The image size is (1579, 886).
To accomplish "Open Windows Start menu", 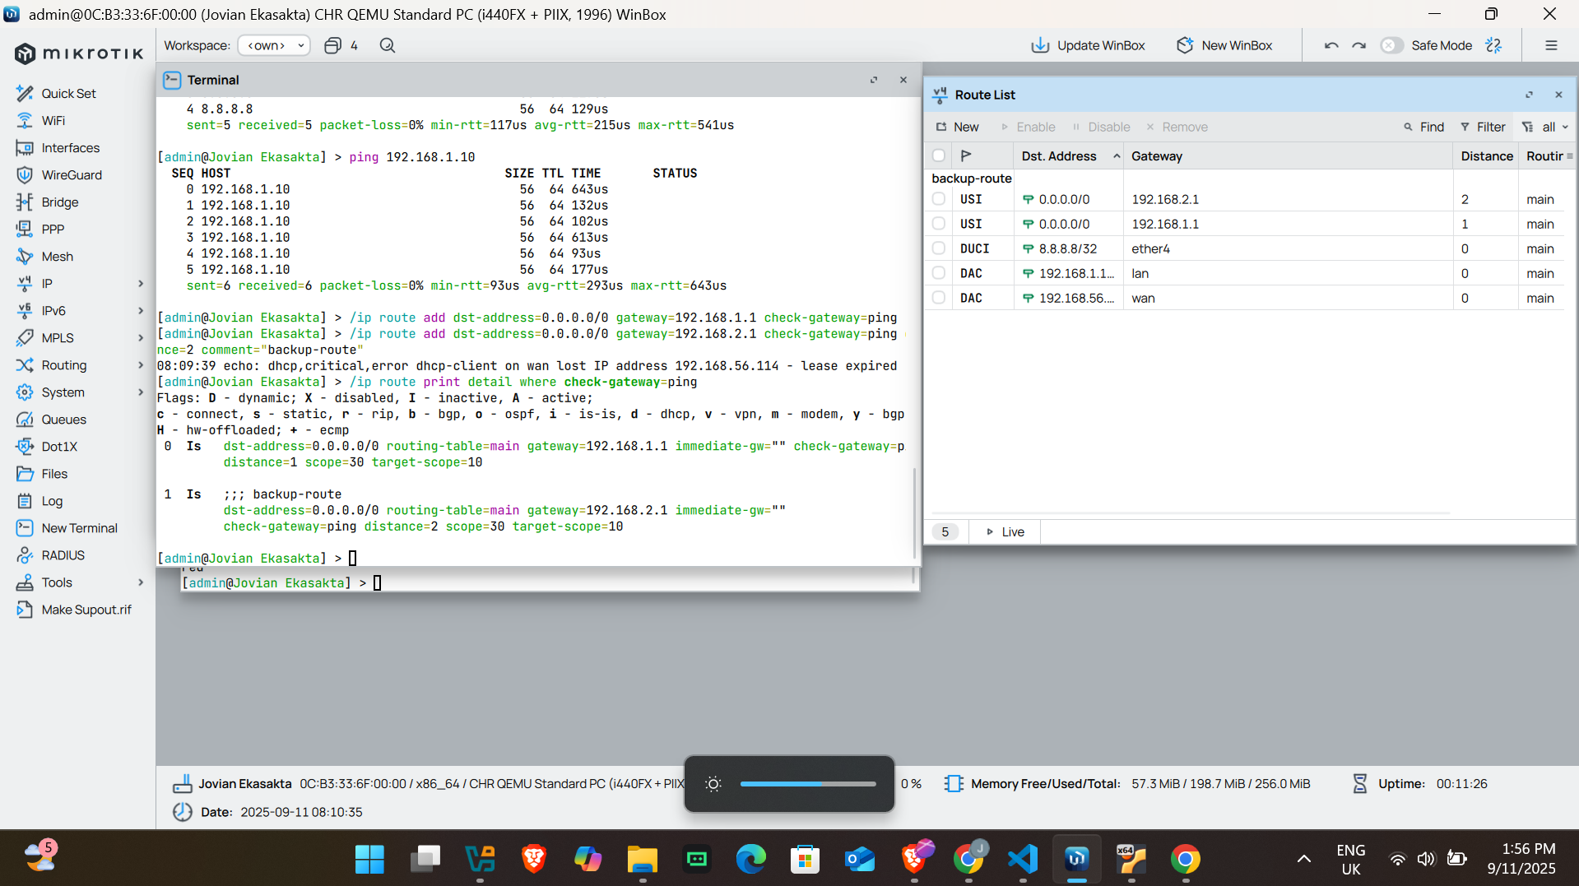I will coord(369,859).
